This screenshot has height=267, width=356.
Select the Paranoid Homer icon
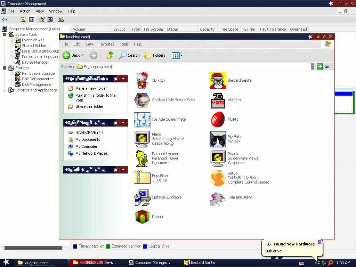pos(142,159)
